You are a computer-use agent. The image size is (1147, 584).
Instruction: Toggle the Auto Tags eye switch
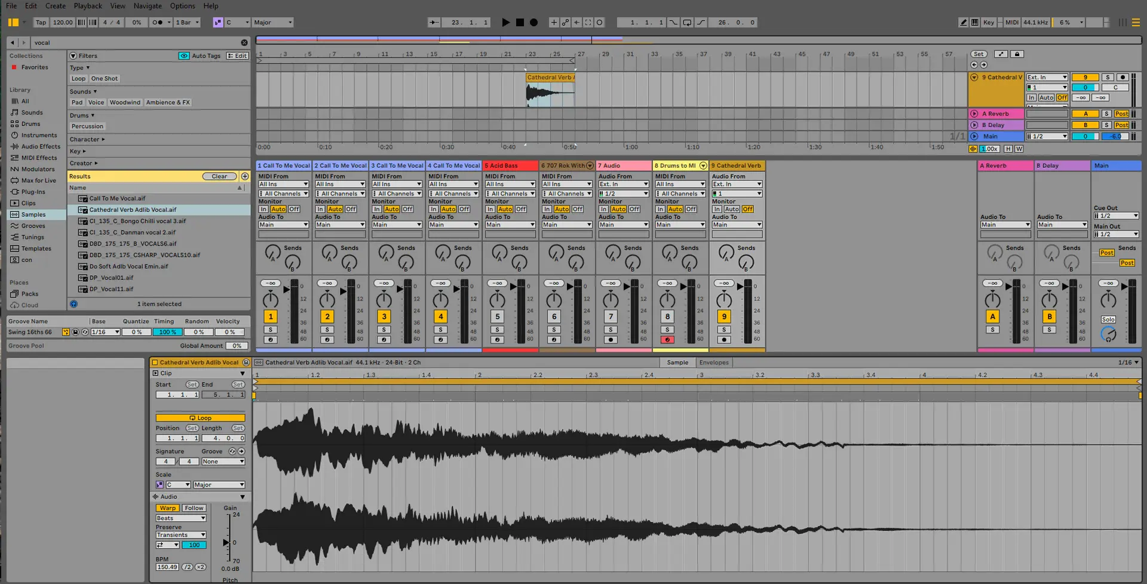(x=184, y=56)
